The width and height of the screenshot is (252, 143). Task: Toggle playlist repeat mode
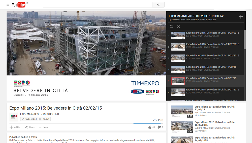171,26
